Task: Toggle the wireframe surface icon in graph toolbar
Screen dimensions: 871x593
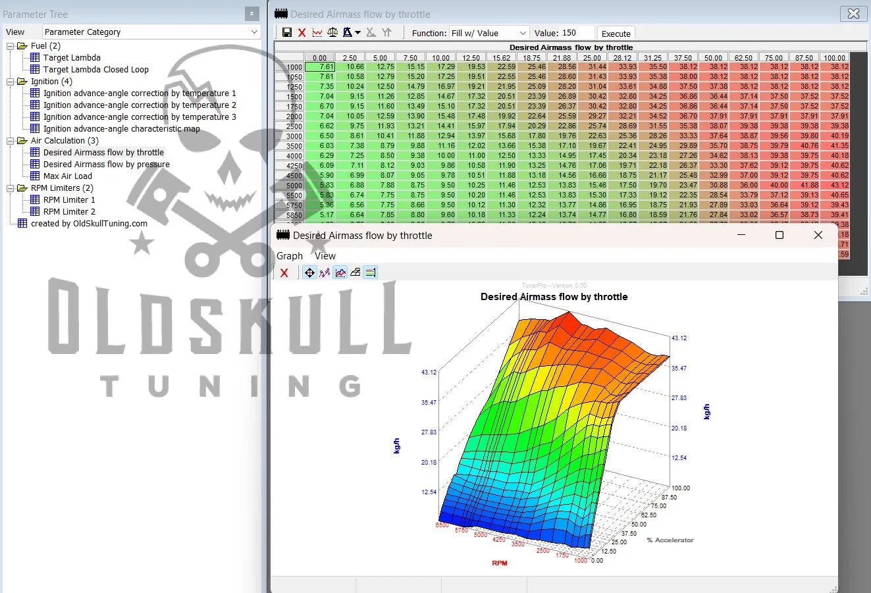Action: [356, 272]
